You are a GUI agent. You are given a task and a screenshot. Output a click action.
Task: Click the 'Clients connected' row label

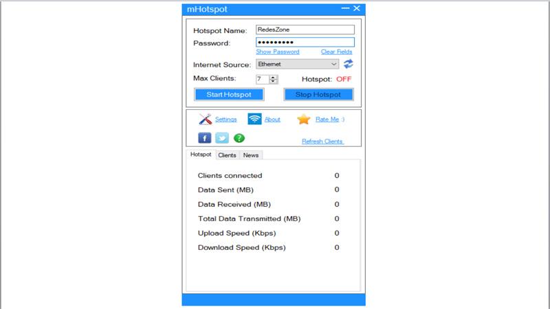[230, 175]
